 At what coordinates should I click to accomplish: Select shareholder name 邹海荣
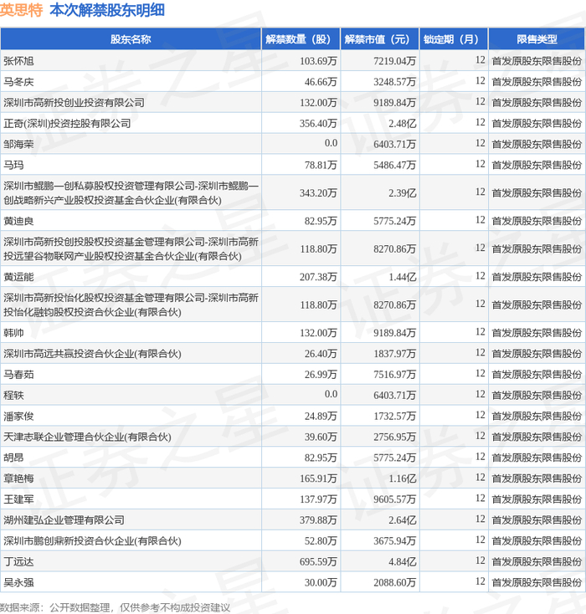click(x=18, y=144)
